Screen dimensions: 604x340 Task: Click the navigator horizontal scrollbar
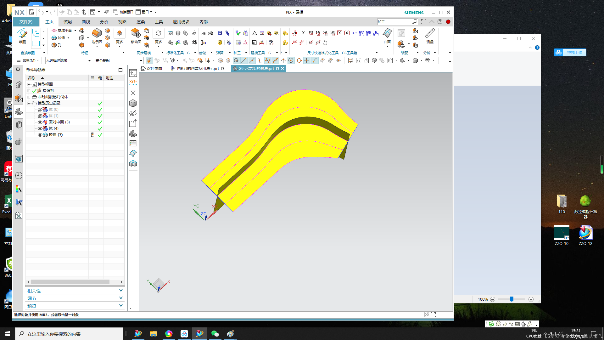70,282
